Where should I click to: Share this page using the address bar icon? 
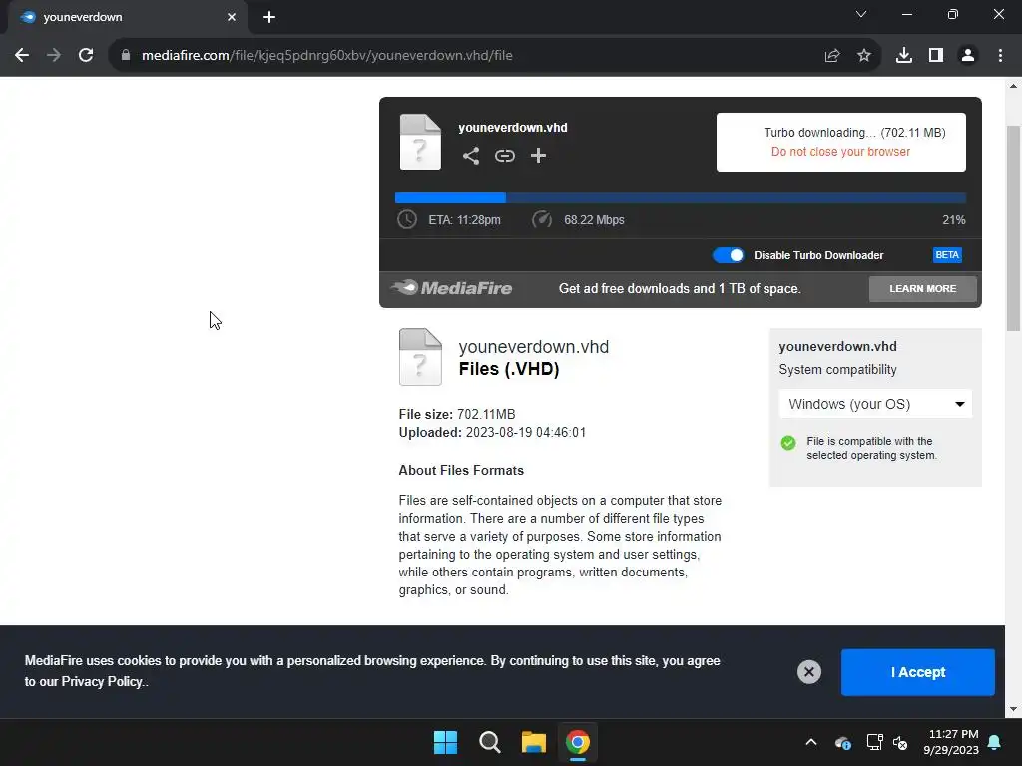[832, 56]
